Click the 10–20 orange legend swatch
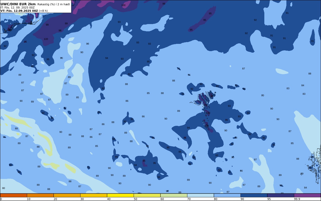The height and width of the screenshot is (201, 321). (40, 195)
